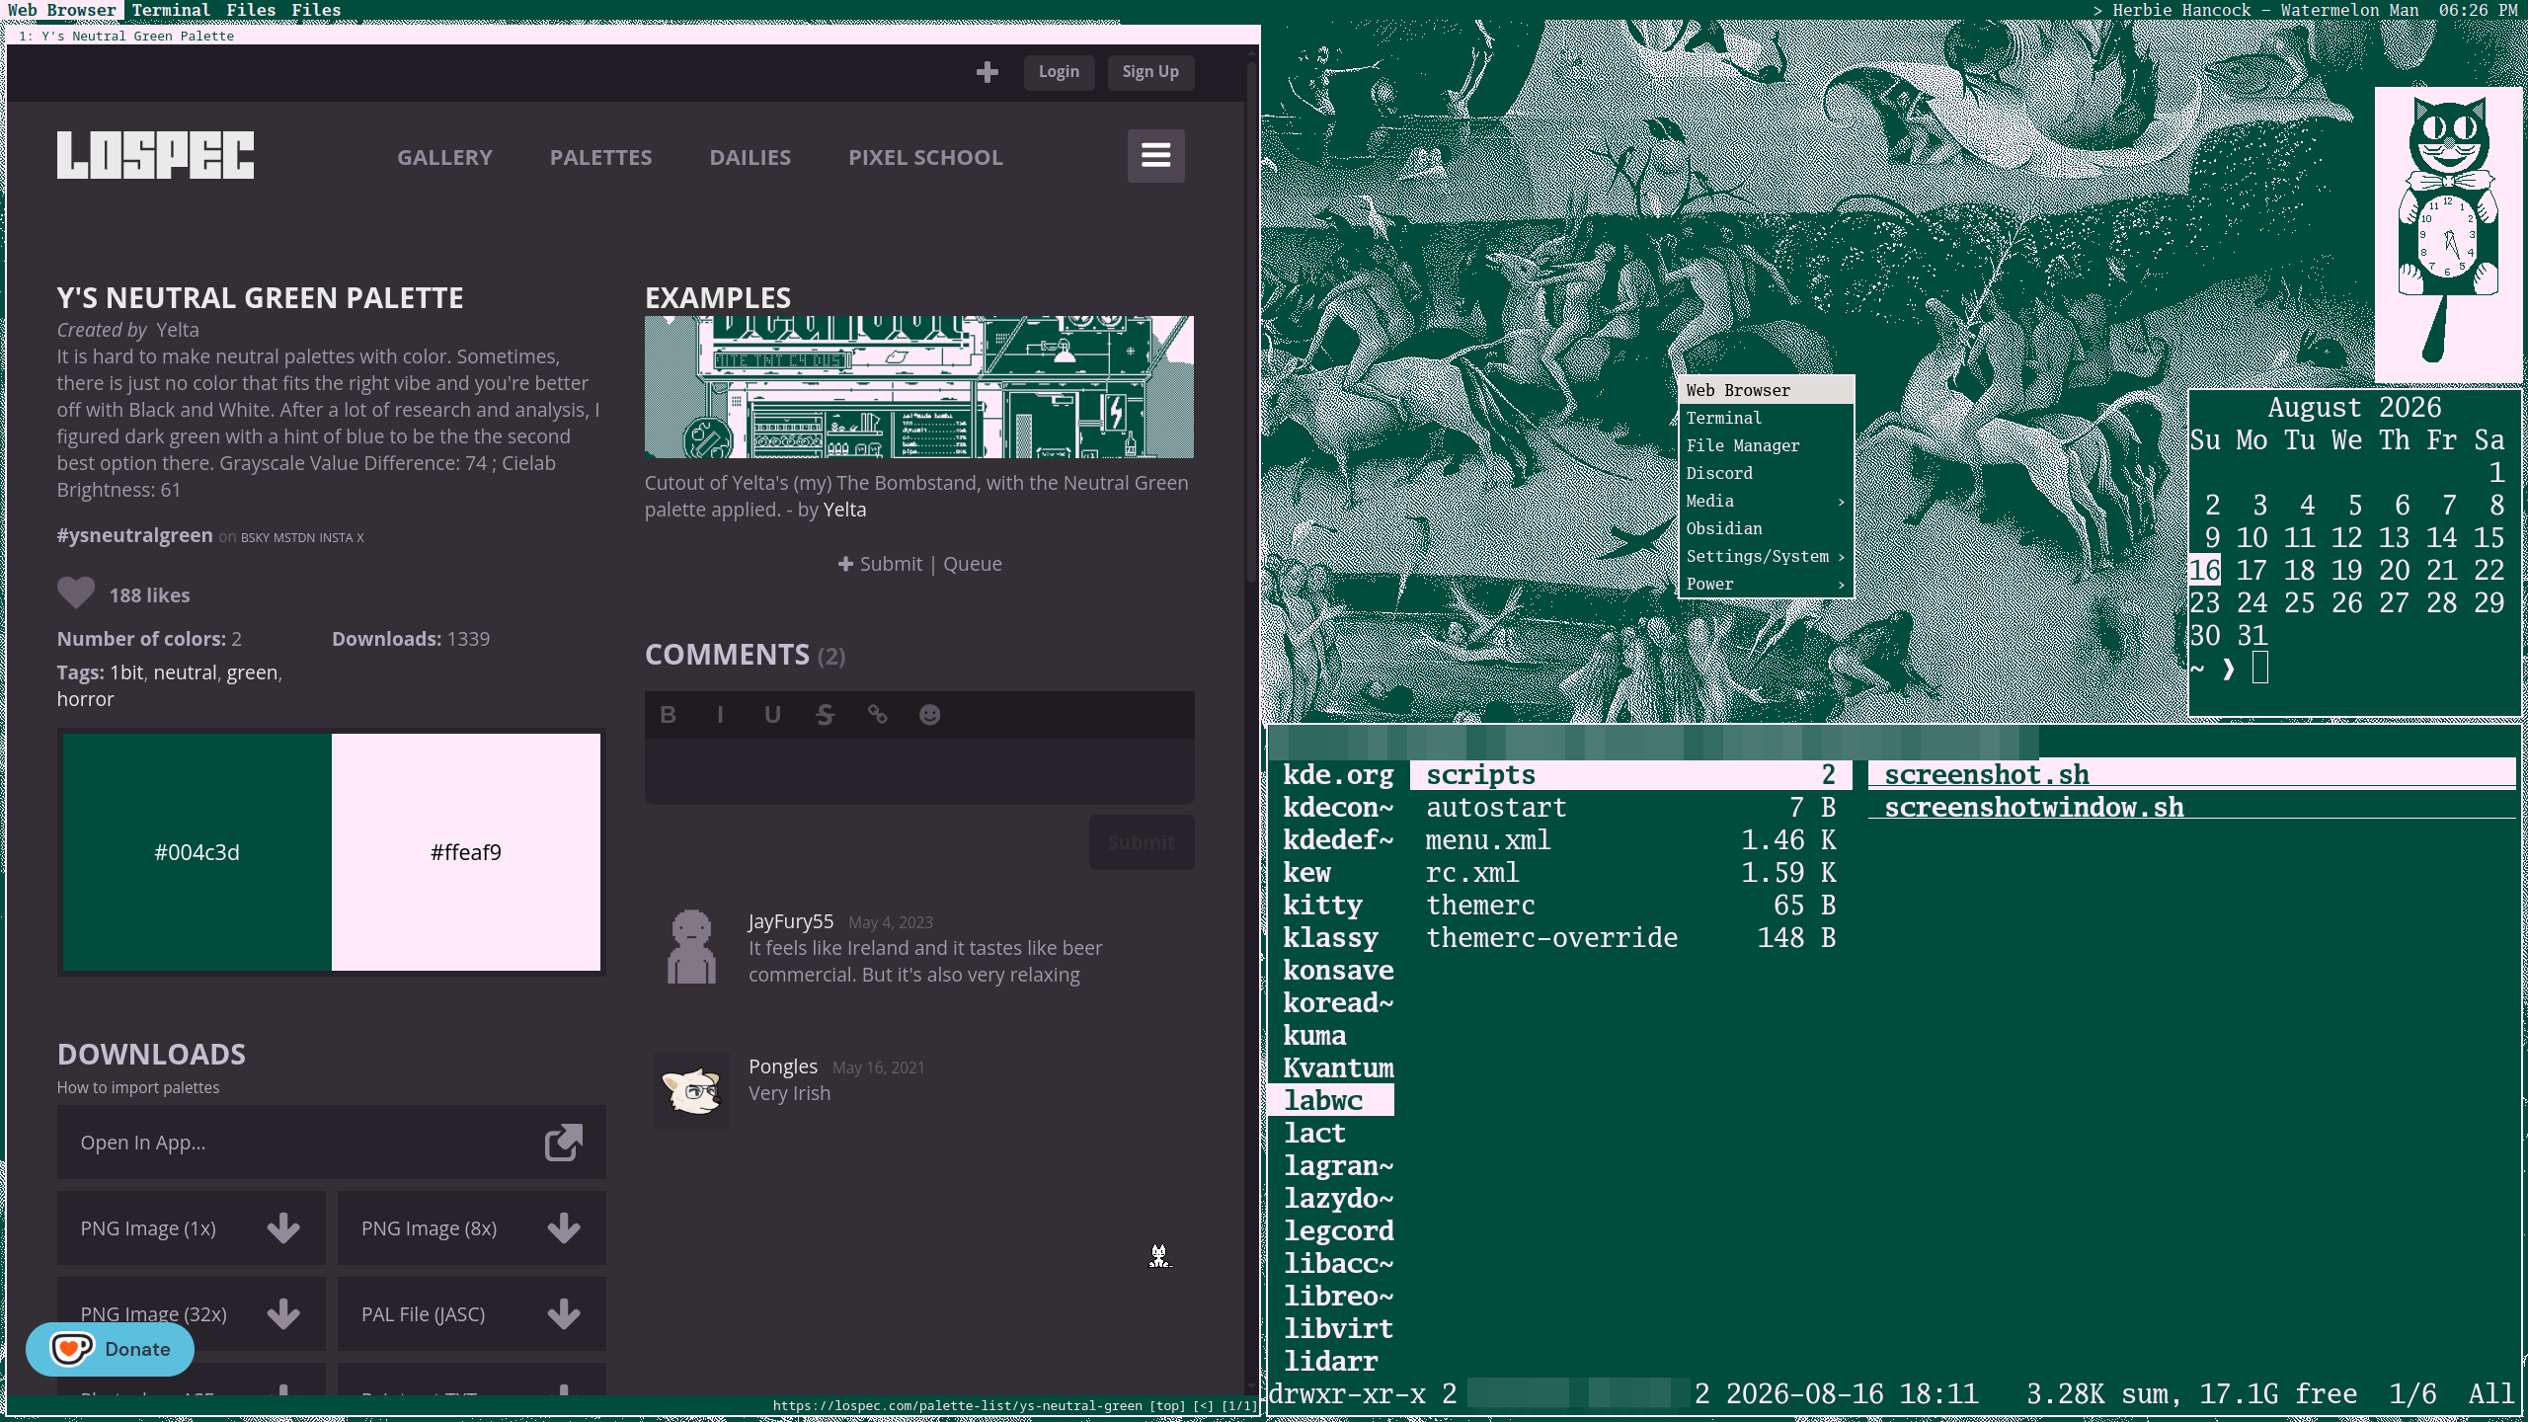2528x1422 pixels.
Task: Click the Bold formatting icon in comments
Action: pyautogui.click(x=668, y=715)
